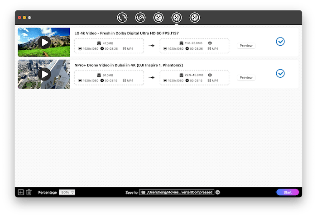
Task: Open output folder arrow next to save path
Action: (x=218, y=192)
